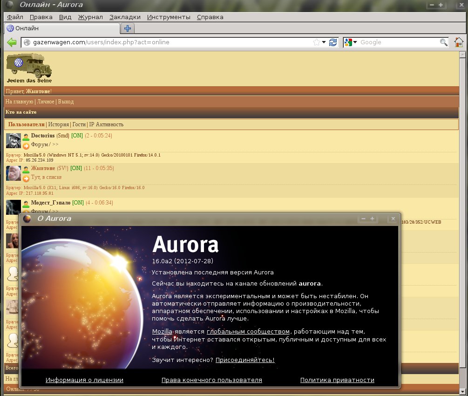The height and width of the screenshot is (396, 468).
Task: Switch to the Гости section
Action: (79, 124)
